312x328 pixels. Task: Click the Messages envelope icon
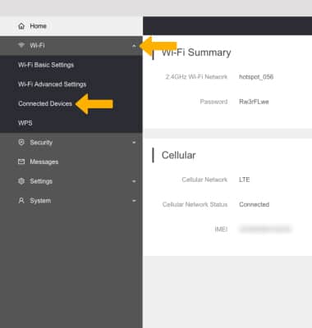point(21,162)
